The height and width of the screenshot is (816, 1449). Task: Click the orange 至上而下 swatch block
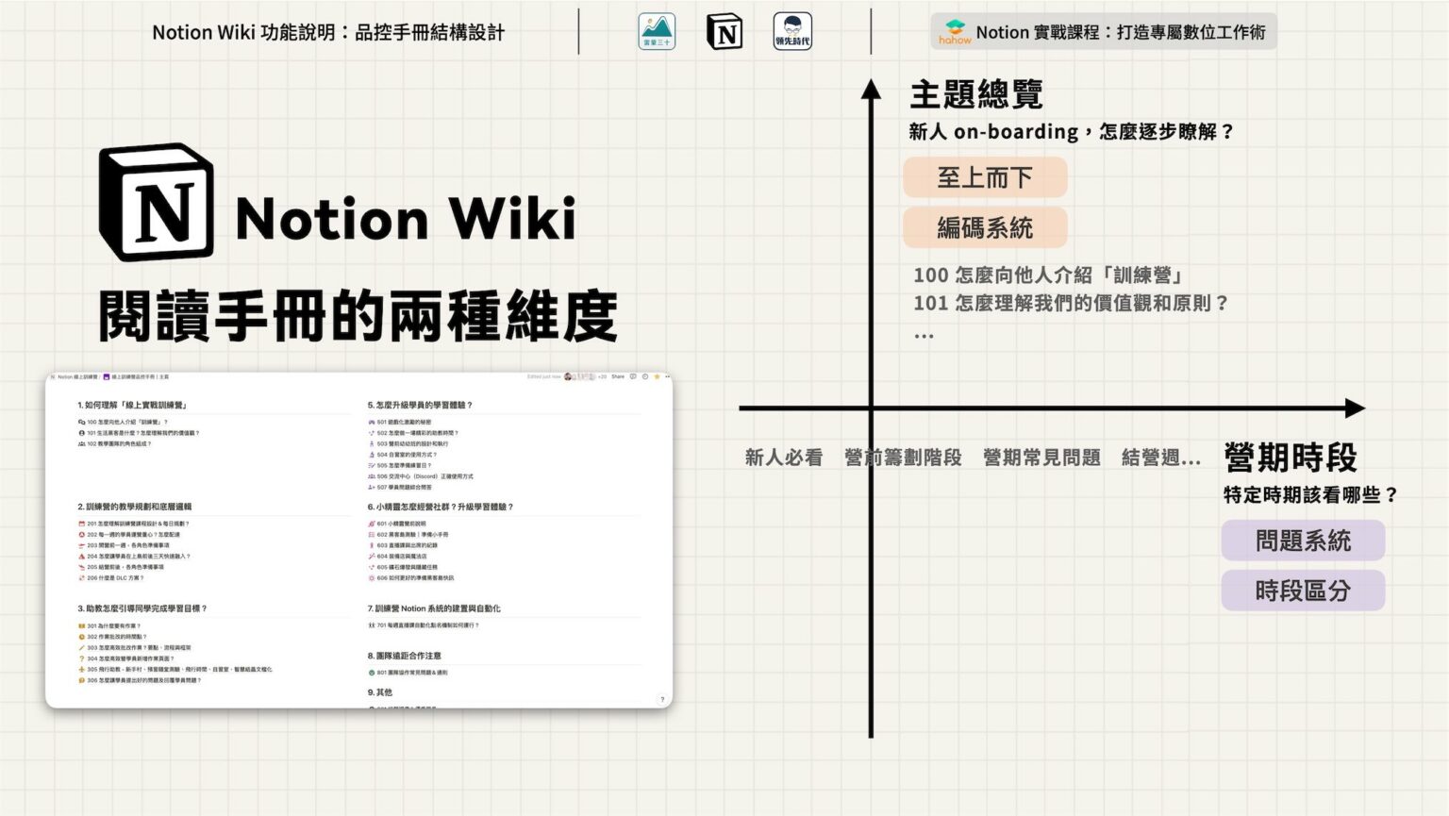click(985, 176)
